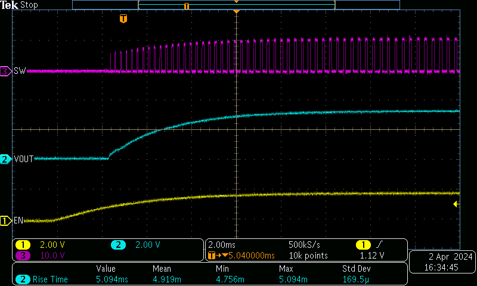Click the 10k points record length
477x286 pixels.
click(x=308, y=256)
